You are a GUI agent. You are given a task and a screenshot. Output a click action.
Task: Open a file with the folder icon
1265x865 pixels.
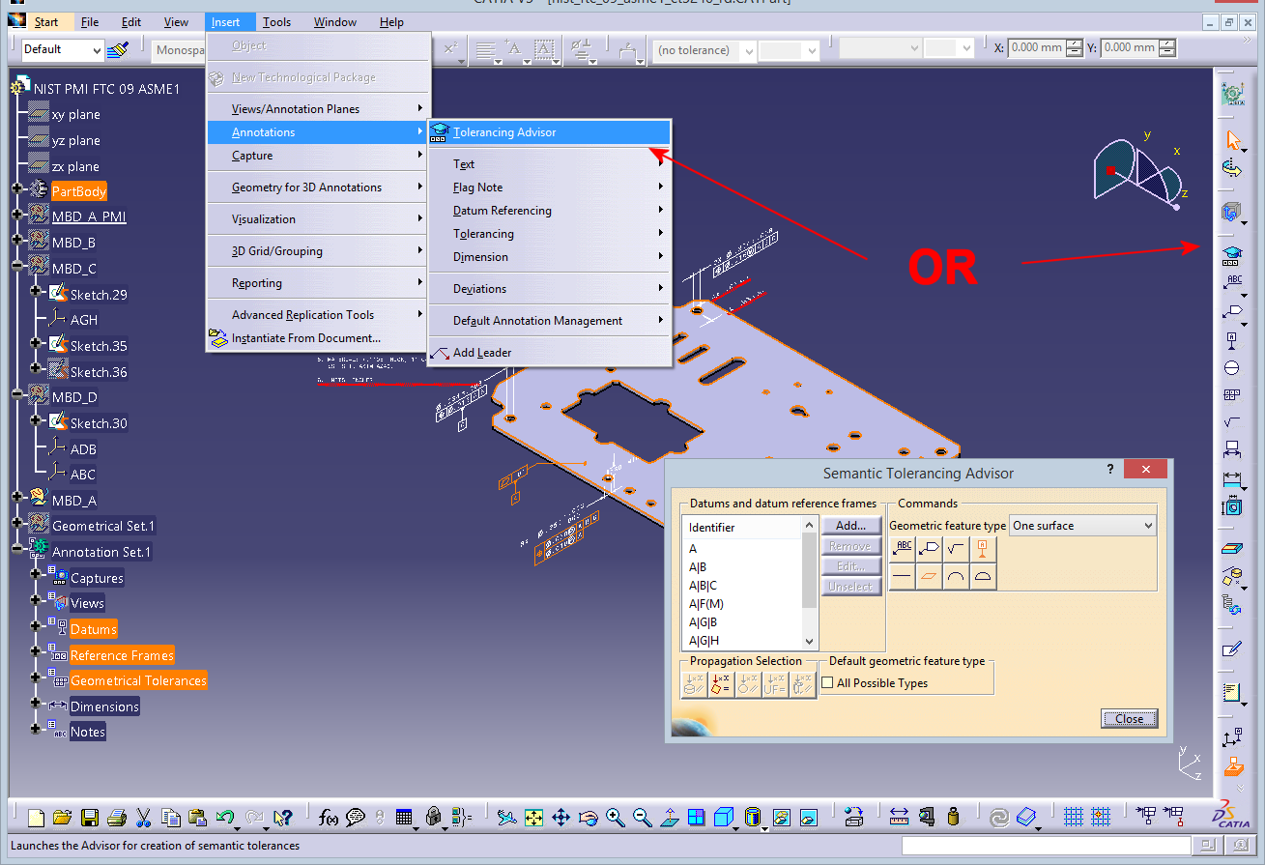pos(63,818)
